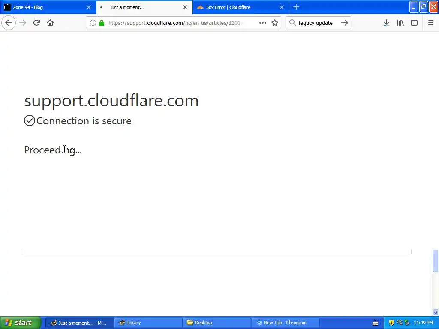The image size is (439, 329).
Task: Restore down the Firefox window
Action: pos(424,7)
